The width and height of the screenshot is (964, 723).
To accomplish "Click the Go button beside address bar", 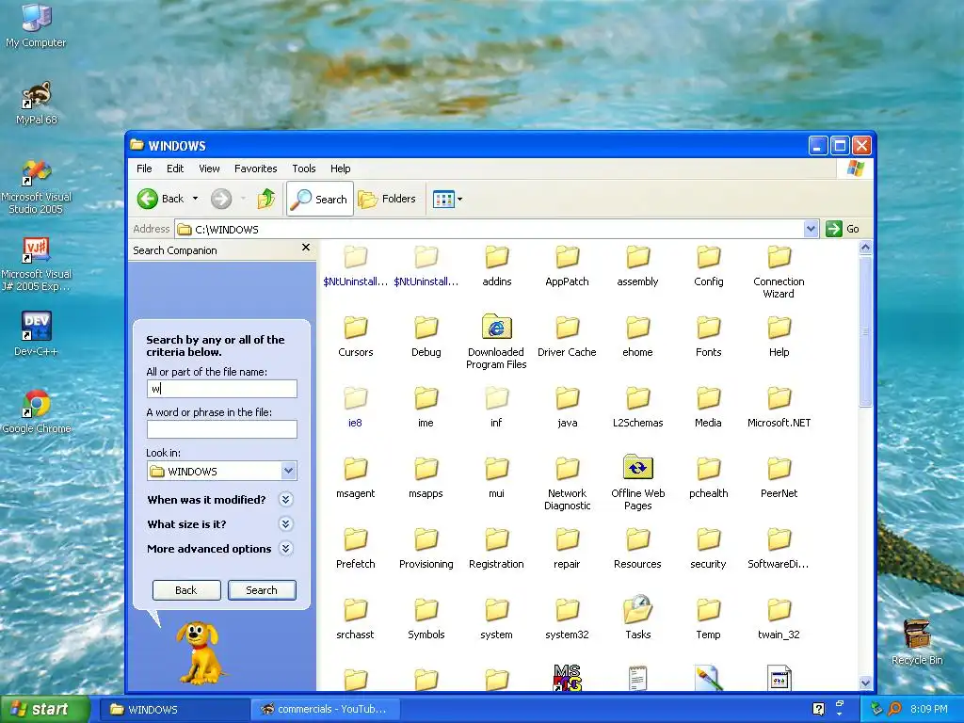I will pos(843,229).
